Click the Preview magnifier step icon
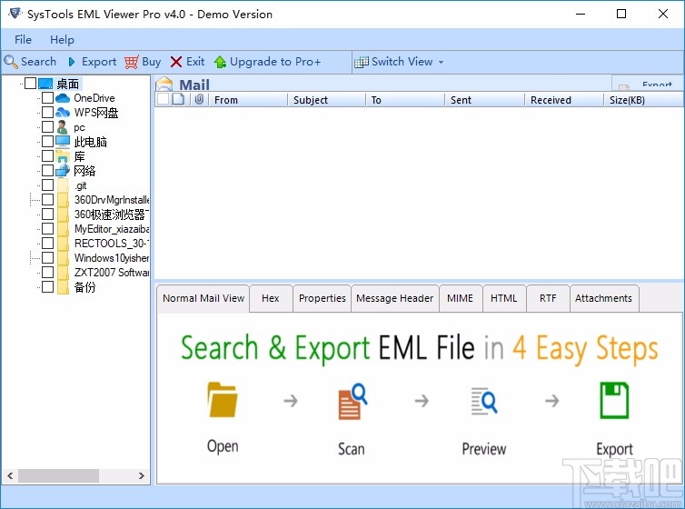Screen dimensions: 685x509 (484, 401)
